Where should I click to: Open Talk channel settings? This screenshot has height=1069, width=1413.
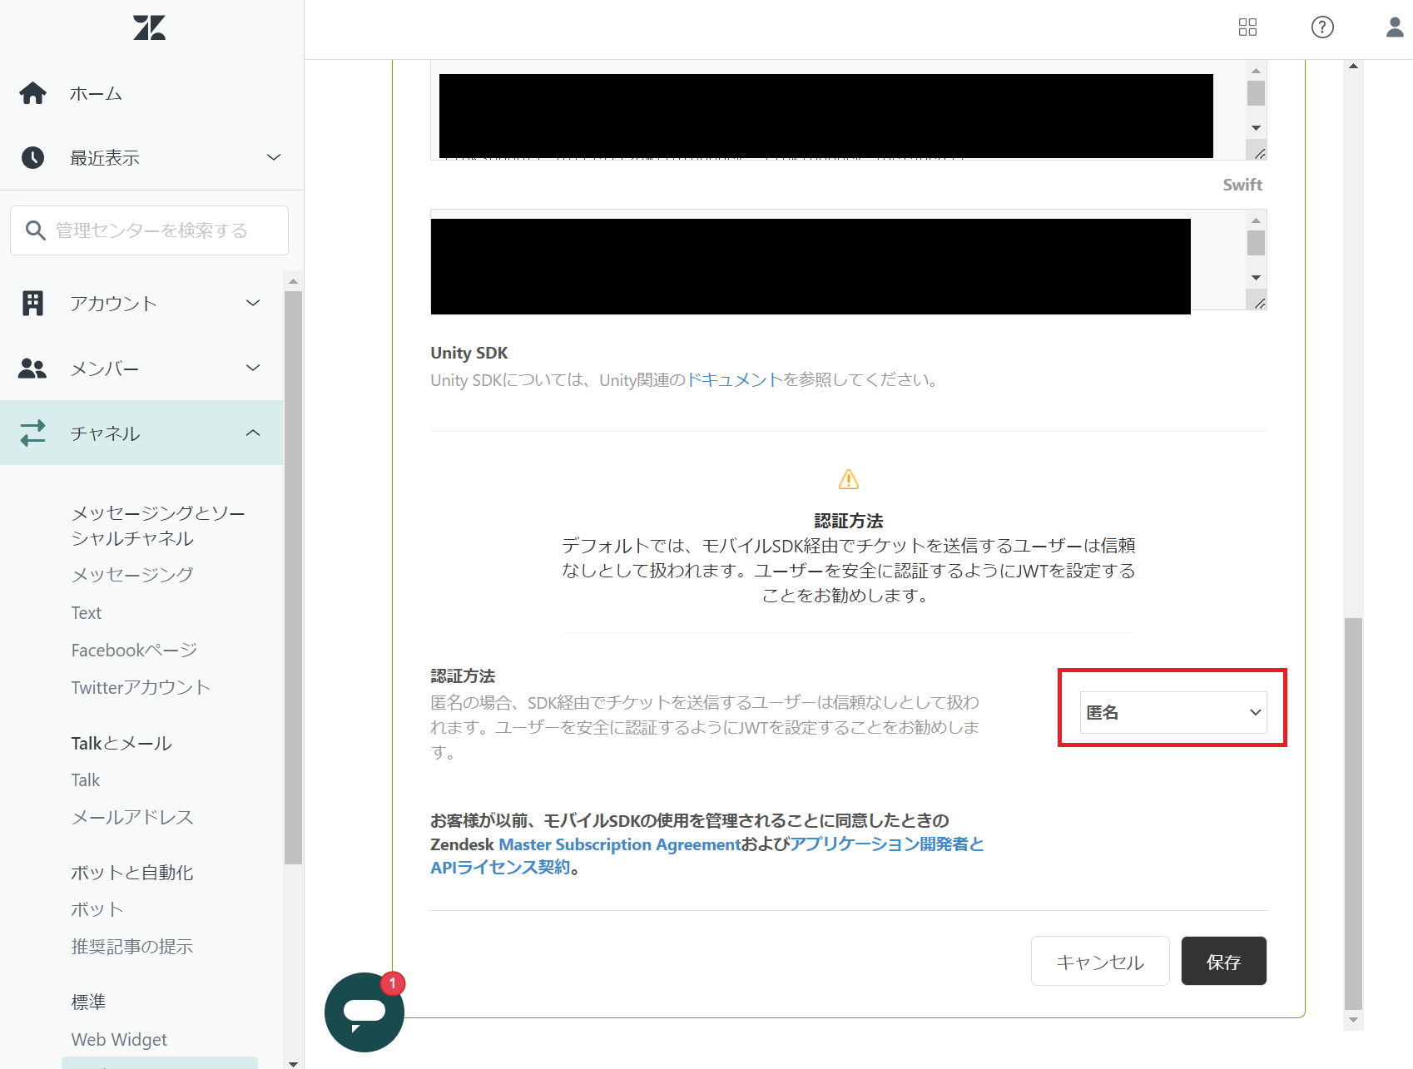[x=85, y=779]
